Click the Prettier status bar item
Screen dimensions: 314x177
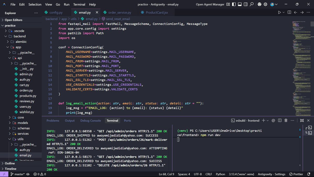pos(296,174)
